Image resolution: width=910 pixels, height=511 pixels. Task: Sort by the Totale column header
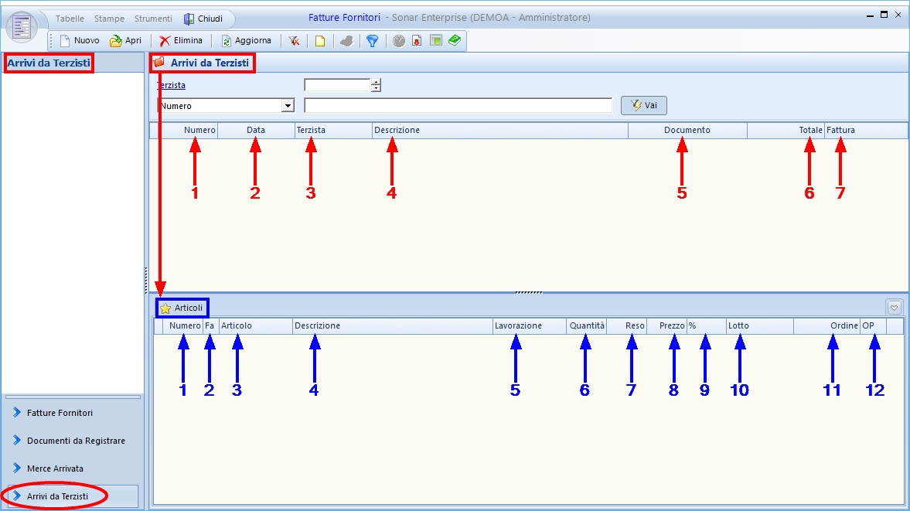(x=809, y=131)
